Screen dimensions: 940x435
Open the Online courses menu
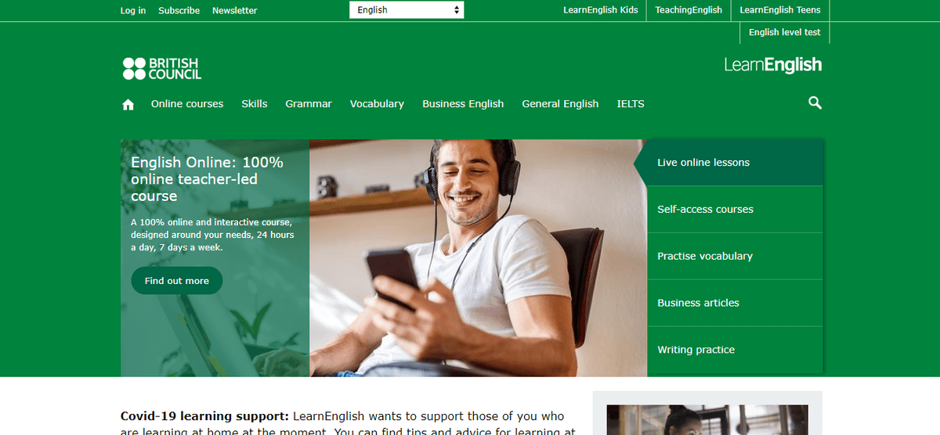click(x=187, y=103)
